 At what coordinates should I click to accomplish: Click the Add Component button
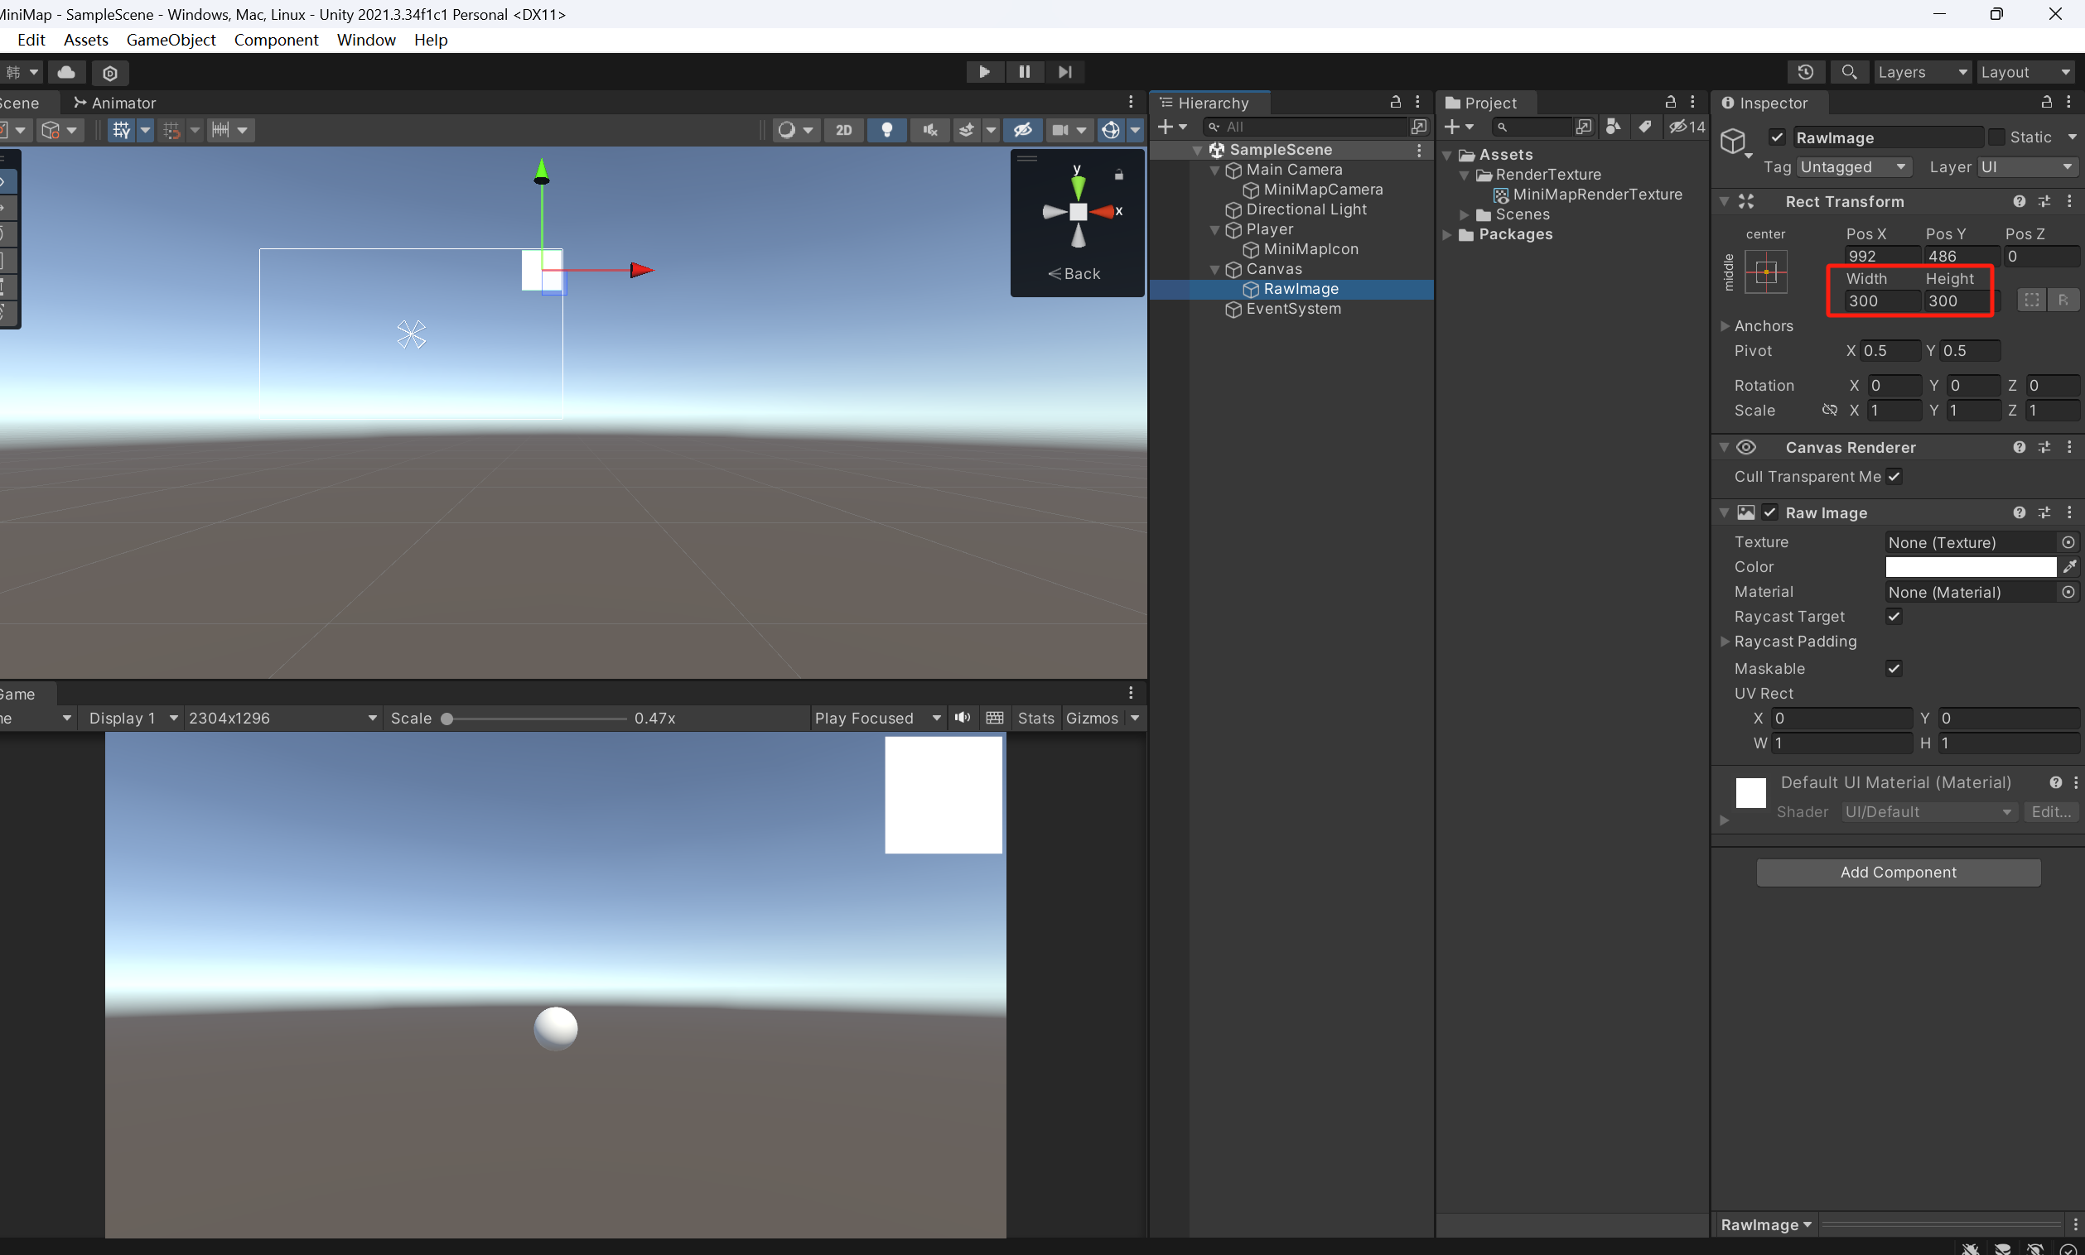tap(1897, 872)
